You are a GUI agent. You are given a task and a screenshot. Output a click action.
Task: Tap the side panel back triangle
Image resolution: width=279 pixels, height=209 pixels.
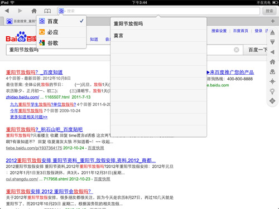pos(272,52)
